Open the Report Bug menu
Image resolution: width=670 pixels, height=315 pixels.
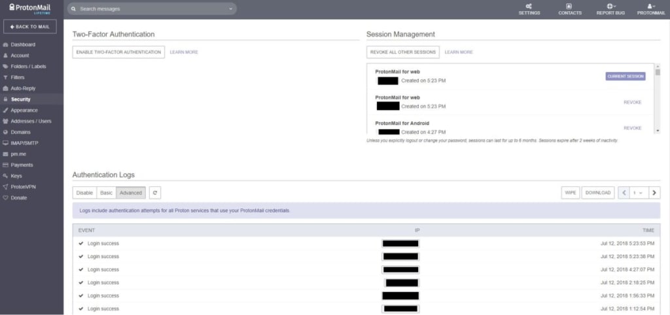tap(610, 9)
